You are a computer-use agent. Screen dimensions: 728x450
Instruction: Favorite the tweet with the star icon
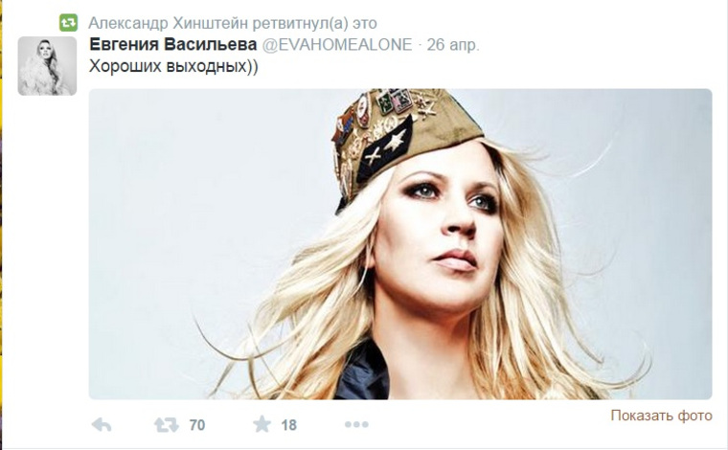262,424
